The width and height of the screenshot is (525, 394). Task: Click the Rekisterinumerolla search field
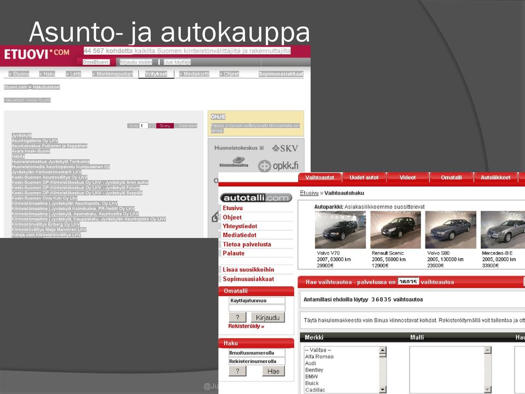pos(257,361)
